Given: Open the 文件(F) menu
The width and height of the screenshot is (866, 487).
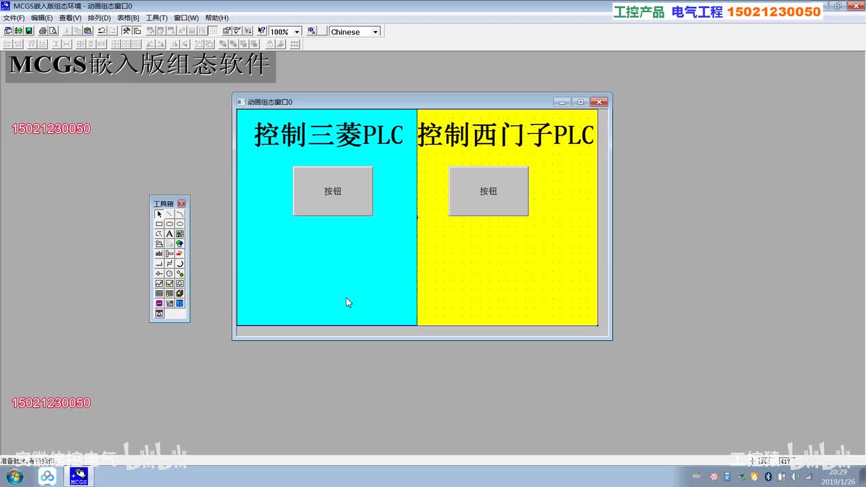Looking at the screenshot, I should click(x=14, y=18).
